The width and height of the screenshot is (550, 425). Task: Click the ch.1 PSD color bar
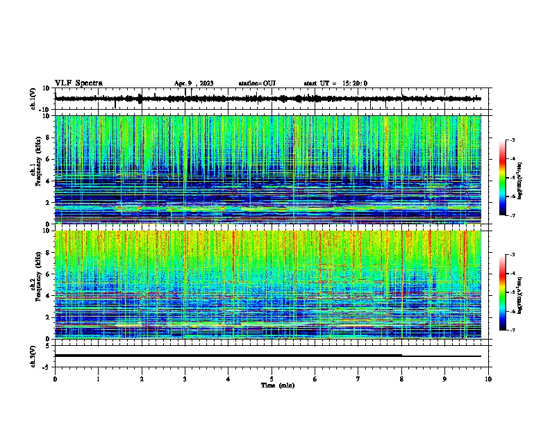(503, 178)
